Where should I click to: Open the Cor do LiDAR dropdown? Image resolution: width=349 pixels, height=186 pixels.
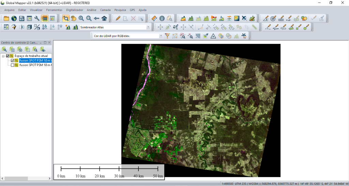click(x=161, y=36)
